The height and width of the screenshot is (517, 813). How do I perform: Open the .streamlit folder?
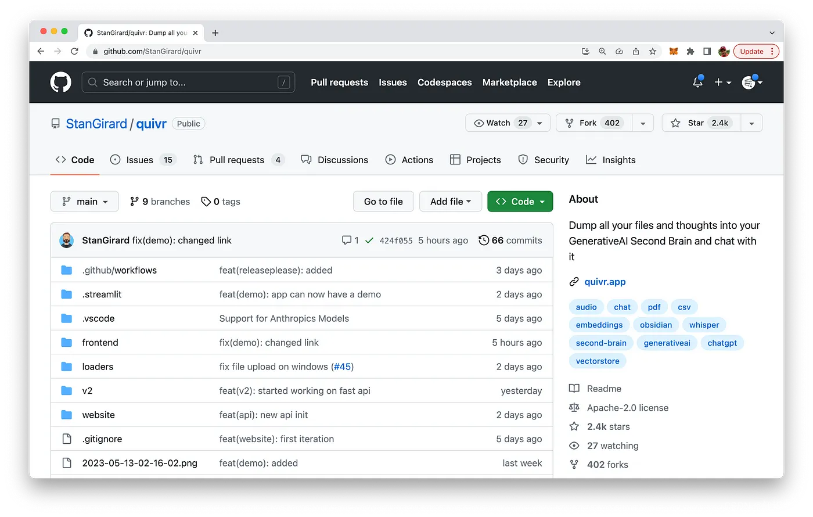point(102,295)
